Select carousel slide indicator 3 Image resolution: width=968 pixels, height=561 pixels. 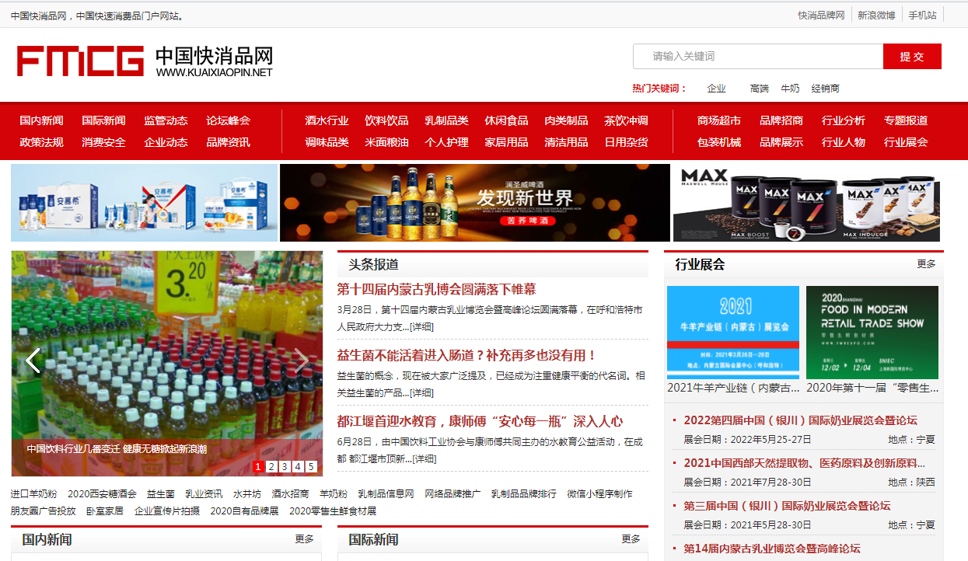click(x=285, y=467)
